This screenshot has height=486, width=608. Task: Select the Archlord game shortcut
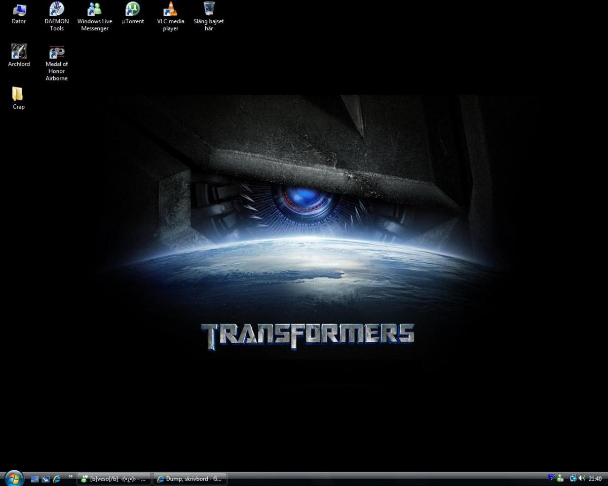19,56
